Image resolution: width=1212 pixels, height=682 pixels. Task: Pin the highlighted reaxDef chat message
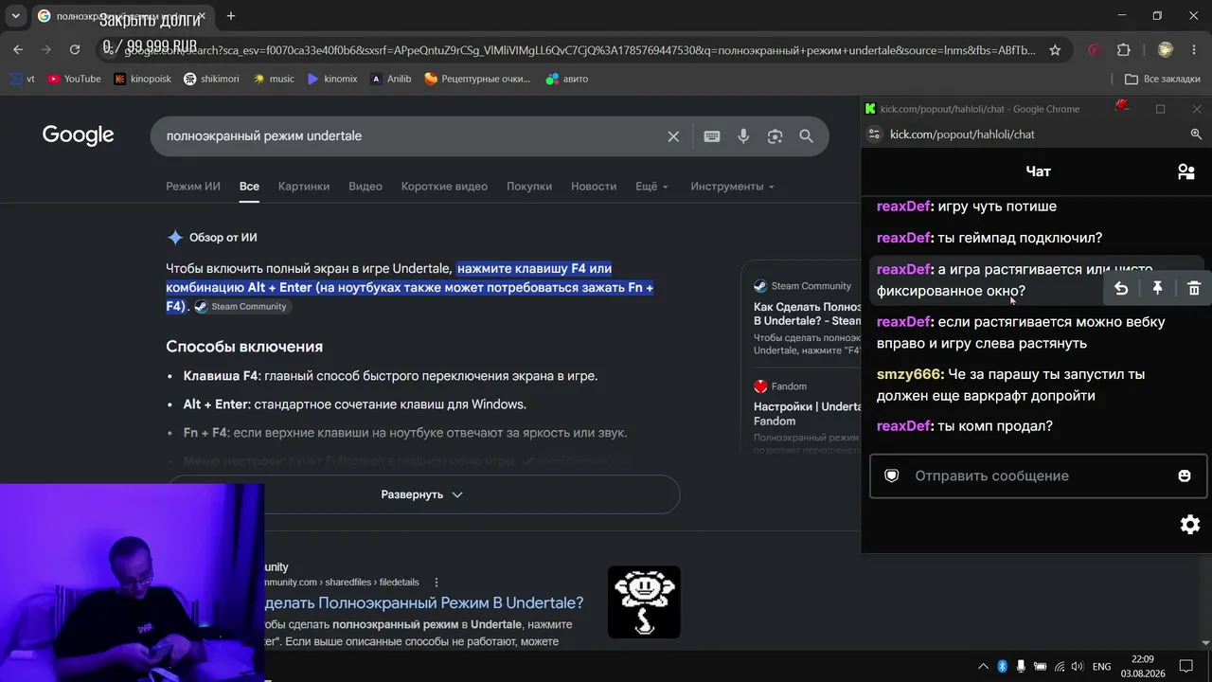(1157, 289)
